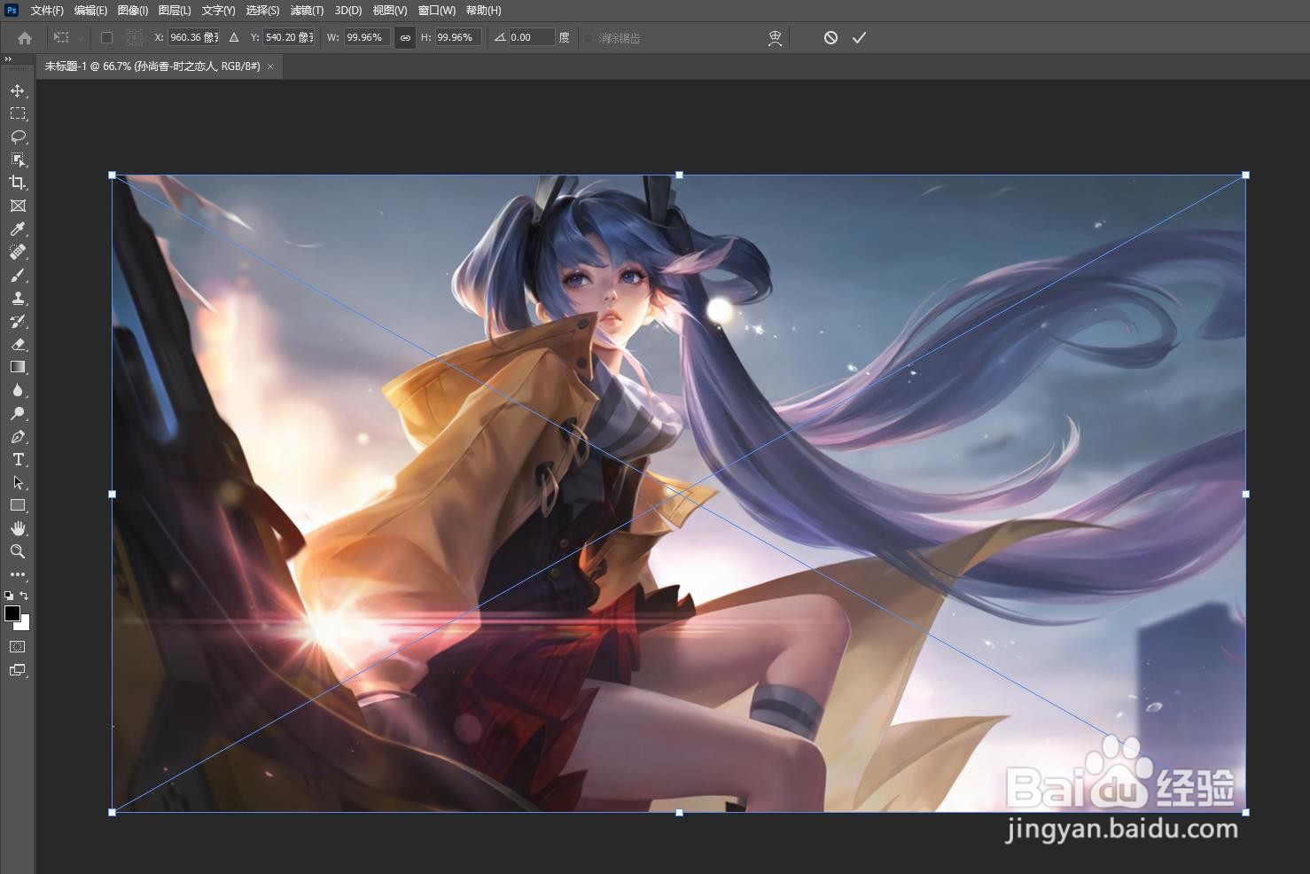Expand the toolbar with double-arrow
Viewport: 1310px width, 874px height.
pos(8,59)
